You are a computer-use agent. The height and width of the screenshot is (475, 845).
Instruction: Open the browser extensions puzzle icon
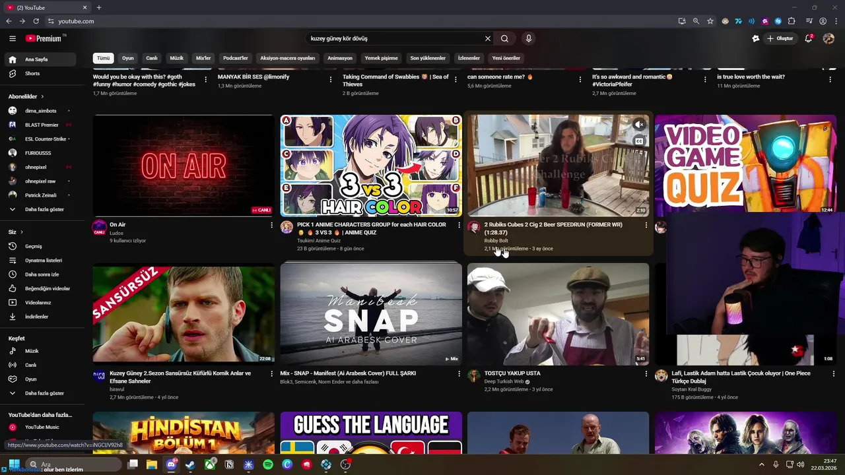pos(792,21)
